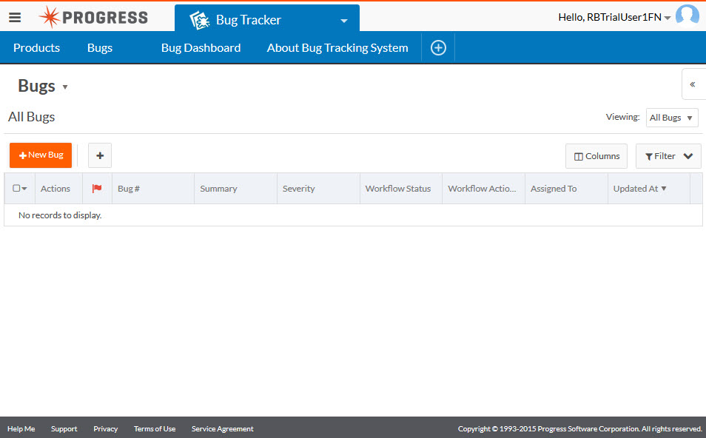Open the Terms of Use link

[x=155, y=429]
